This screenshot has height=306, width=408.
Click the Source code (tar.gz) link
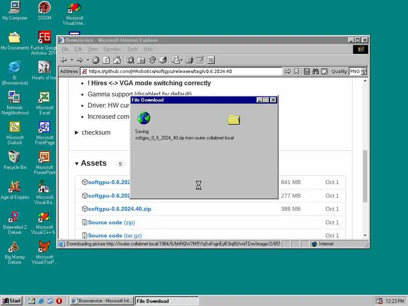(115, 235)
